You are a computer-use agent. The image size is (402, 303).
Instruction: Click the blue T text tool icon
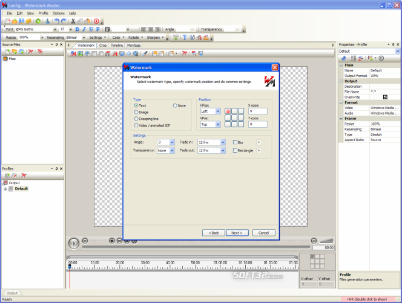[184, 38]
